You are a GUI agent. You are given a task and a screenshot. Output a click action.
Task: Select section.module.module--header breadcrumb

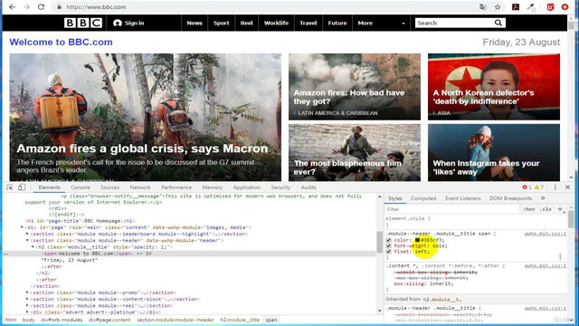tap(176, 320)
